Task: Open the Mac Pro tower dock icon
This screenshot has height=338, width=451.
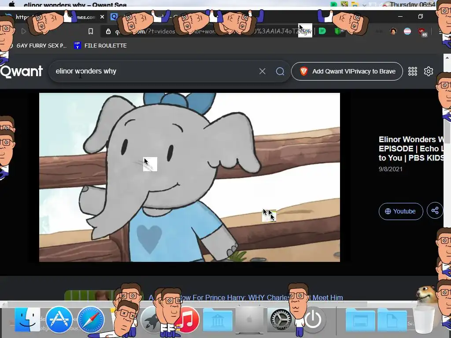Action: click(x=249, y=320)
